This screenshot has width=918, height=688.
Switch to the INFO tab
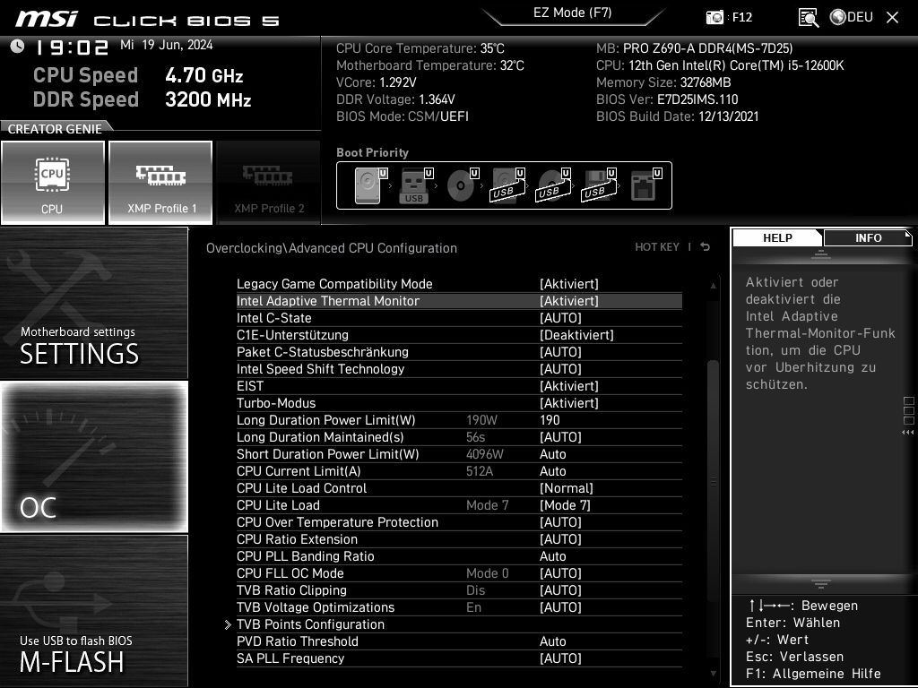coord(868,237)
